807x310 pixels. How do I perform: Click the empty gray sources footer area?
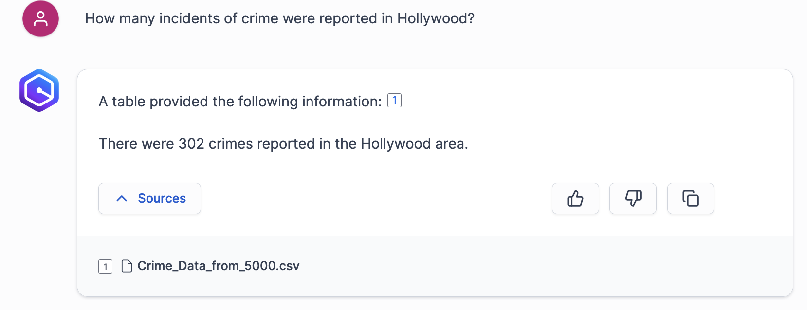pyautogui.click(x=535, y=266)
